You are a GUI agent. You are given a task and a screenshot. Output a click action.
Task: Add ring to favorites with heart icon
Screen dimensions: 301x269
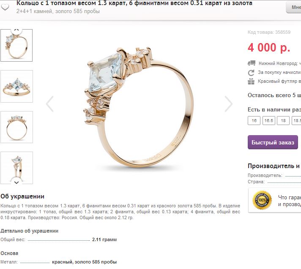tap(5, 7)
